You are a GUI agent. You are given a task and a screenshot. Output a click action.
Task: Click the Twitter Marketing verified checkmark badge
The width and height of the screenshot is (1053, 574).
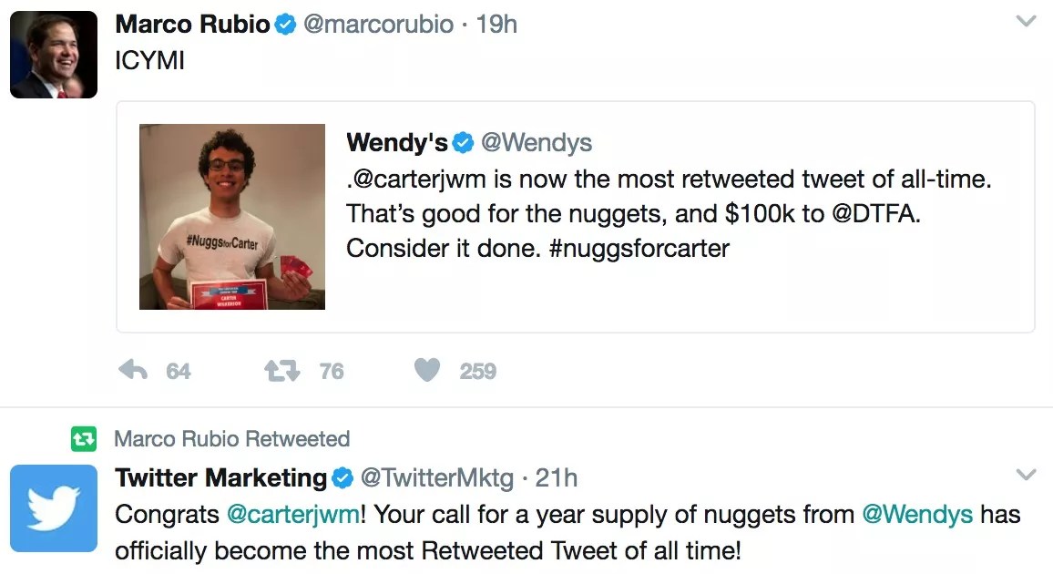[342, 477]
